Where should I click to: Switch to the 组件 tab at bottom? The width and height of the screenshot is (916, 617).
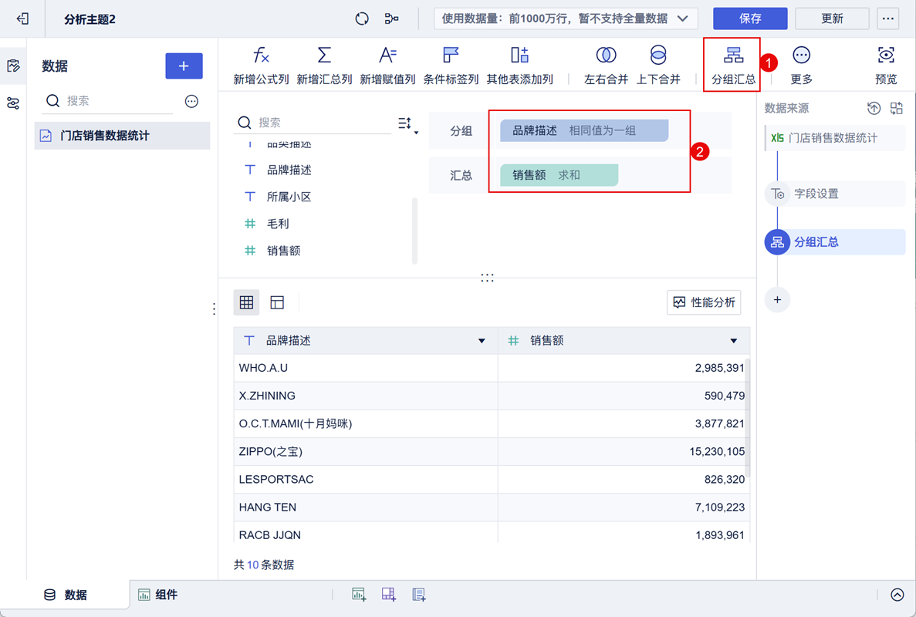(157, 594)
